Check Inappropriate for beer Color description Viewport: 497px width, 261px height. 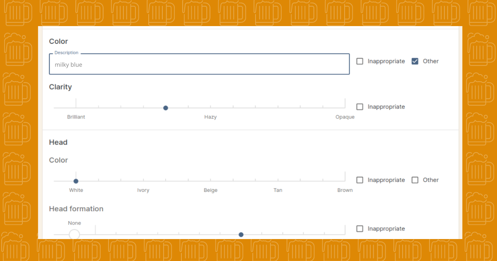click(x=360, y=61)
